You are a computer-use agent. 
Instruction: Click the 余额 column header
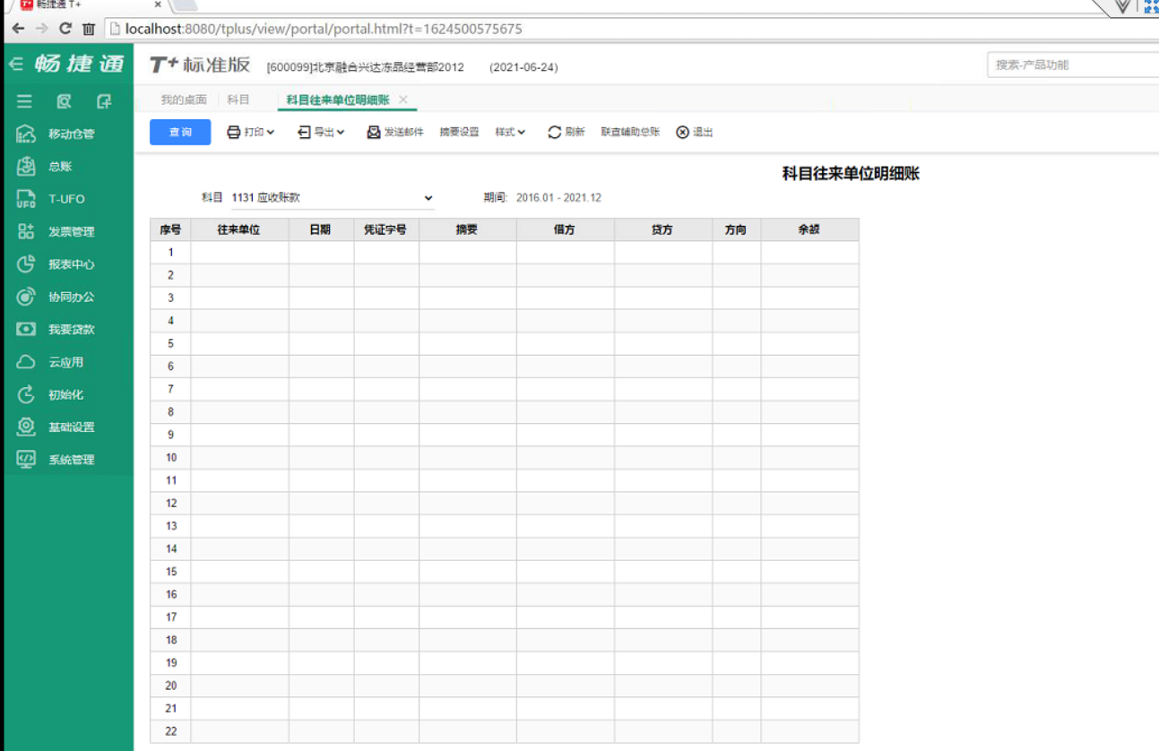pos(809,229)
